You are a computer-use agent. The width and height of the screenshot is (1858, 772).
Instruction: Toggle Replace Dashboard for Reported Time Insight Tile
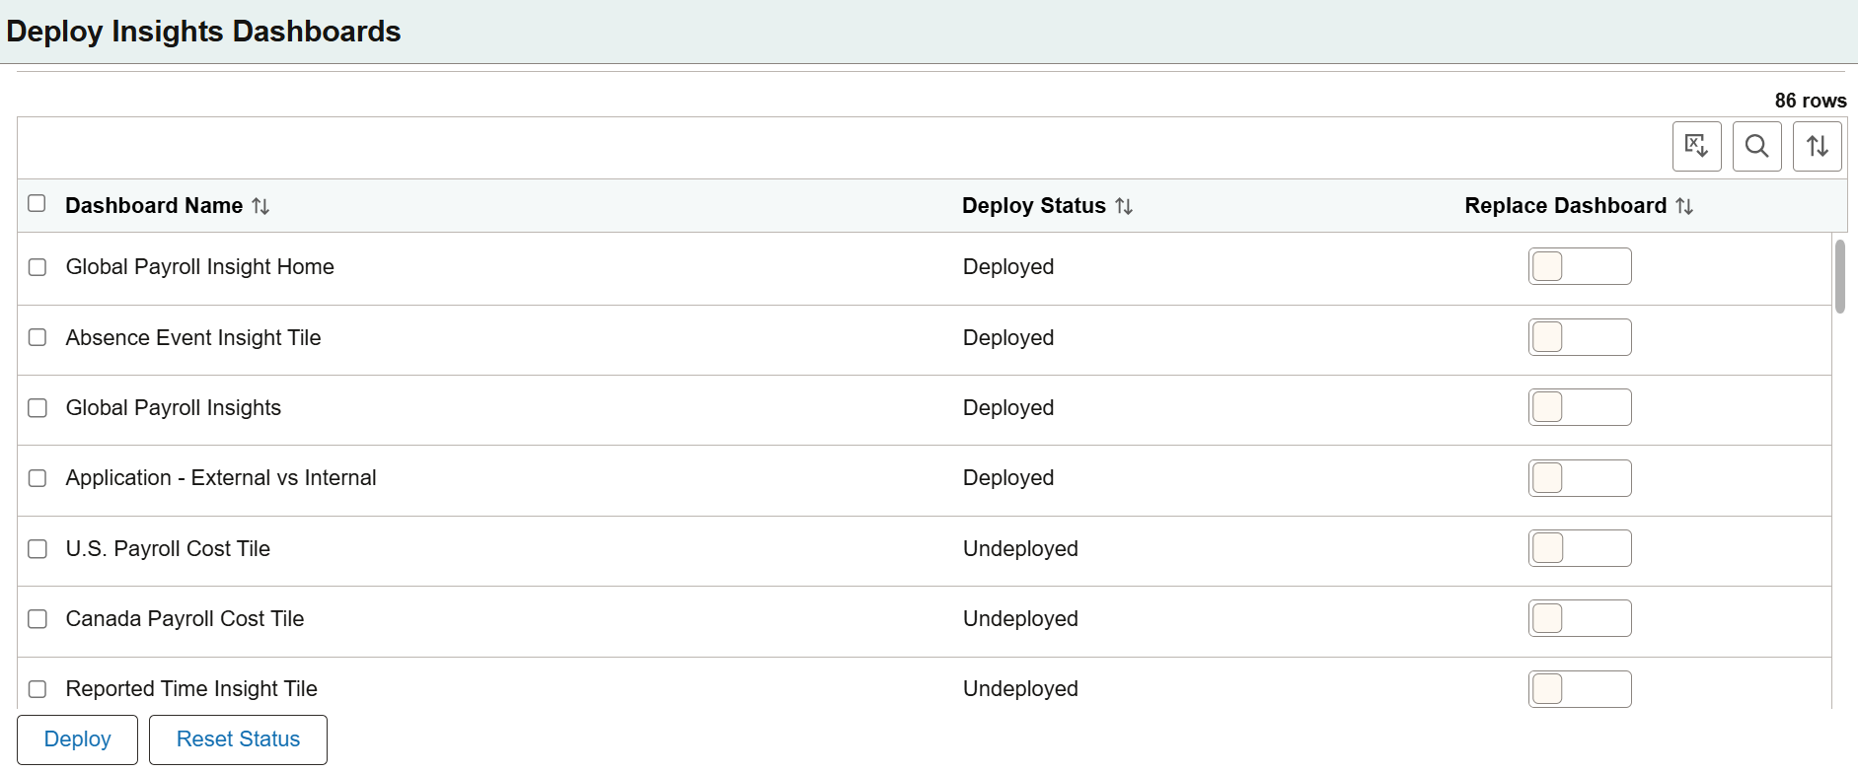1579,688
